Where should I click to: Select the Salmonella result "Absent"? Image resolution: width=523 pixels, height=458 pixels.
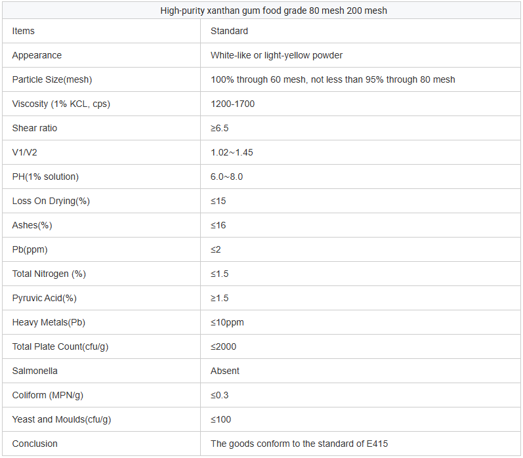pyautogui.click(x=225, y=371)
